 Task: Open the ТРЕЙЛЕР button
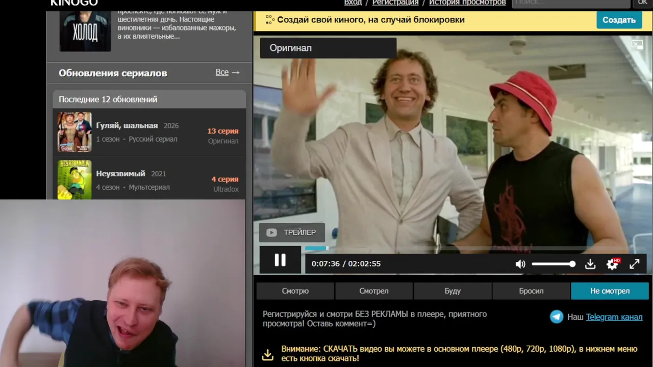292,232
